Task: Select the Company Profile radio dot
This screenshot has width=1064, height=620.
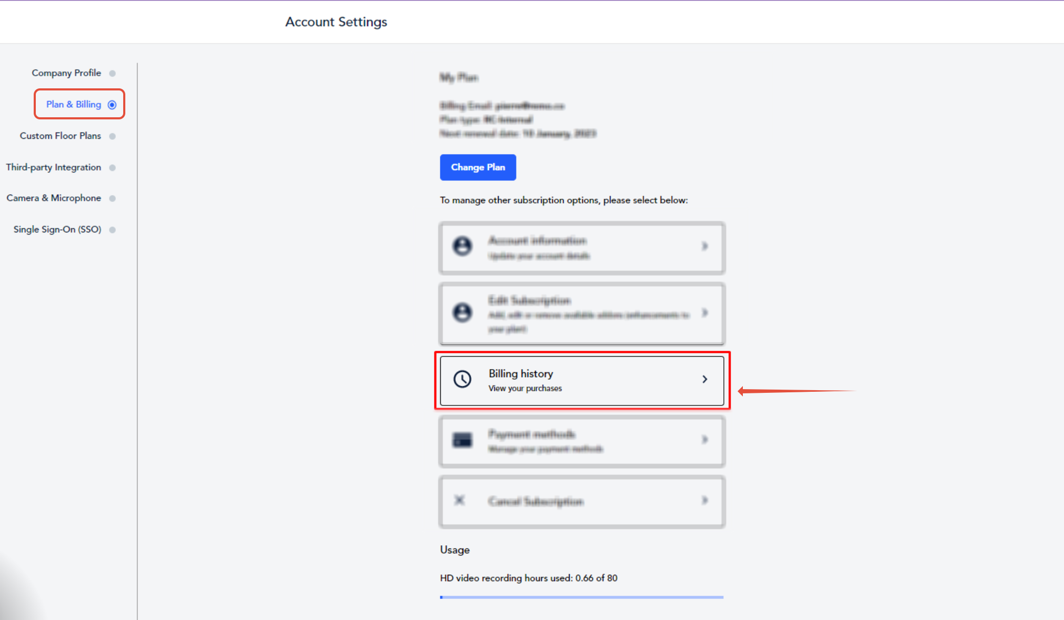Action: click(112, 73)
